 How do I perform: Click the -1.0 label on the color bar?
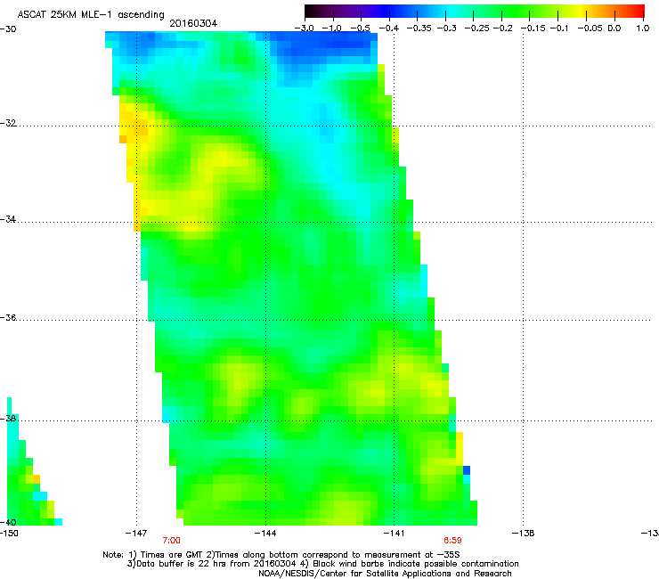pyautogui.click(x=331, y=29)
